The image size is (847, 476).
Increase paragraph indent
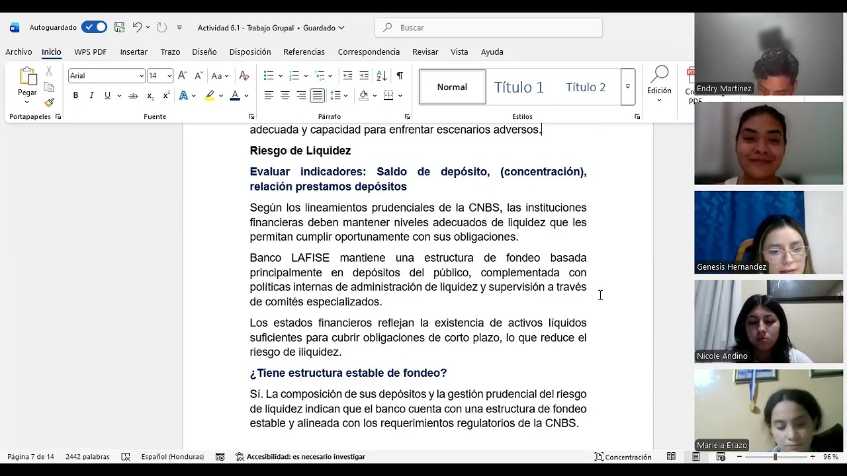[x=364, y=75]
